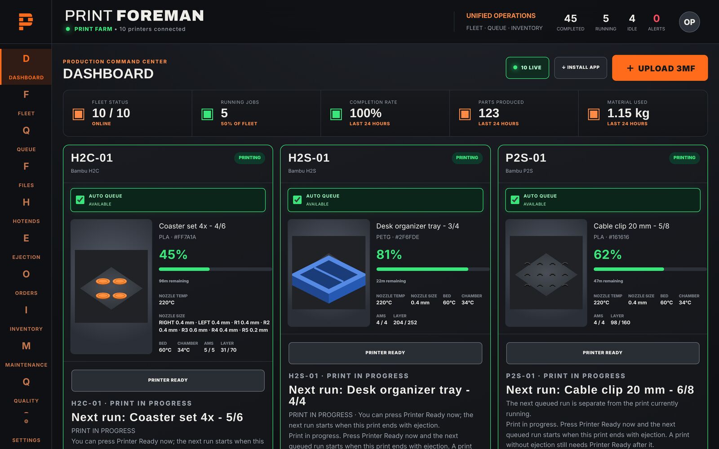Click the Upload 3MF button

click(660, 68)
